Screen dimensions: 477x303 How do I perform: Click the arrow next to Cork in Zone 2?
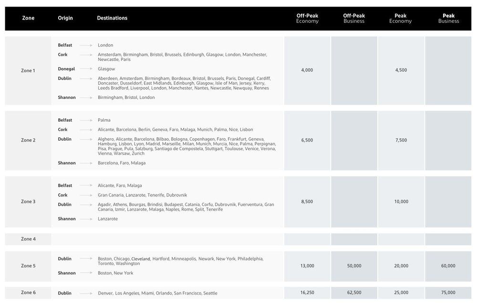tap(86, 130)
